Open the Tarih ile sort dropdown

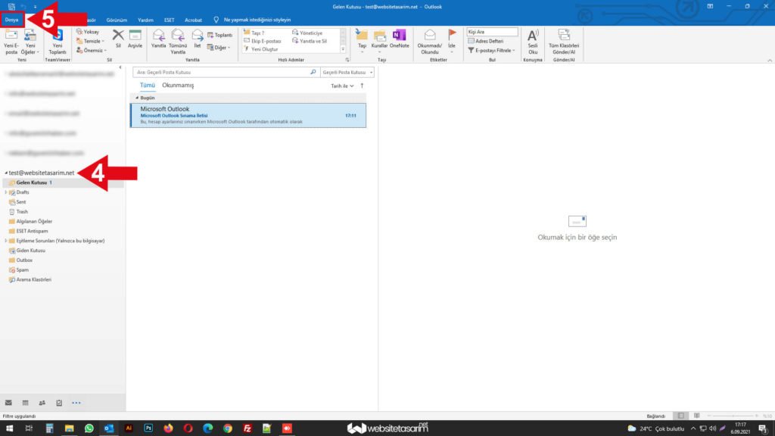click(342, 86)
